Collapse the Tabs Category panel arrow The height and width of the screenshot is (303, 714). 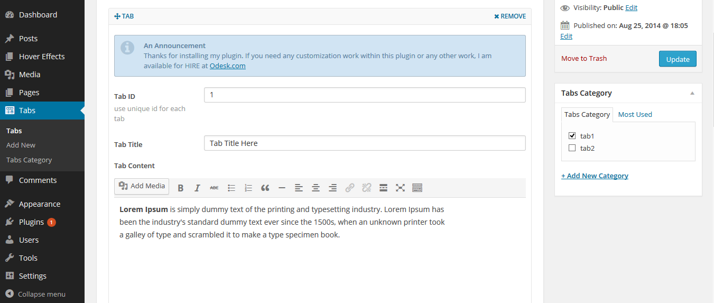[692, 93]
